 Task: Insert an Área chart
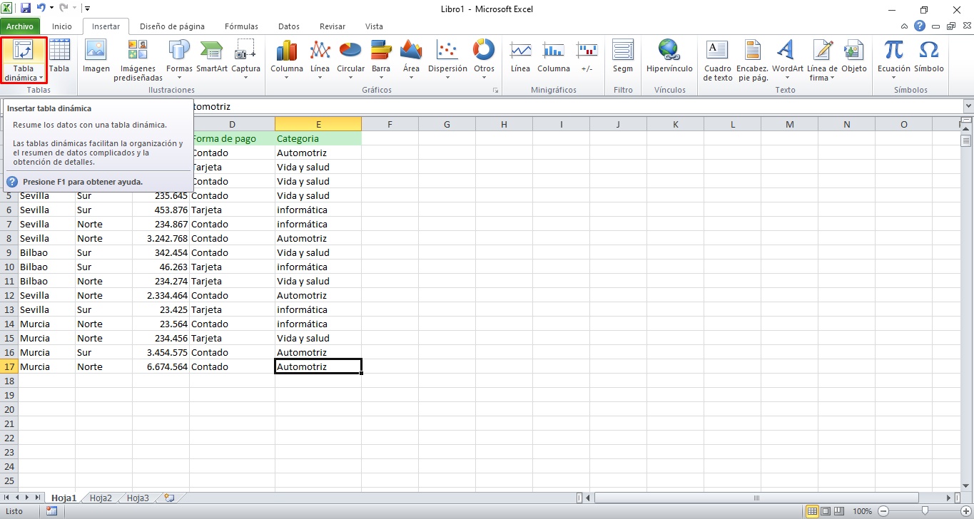point(411,61)
